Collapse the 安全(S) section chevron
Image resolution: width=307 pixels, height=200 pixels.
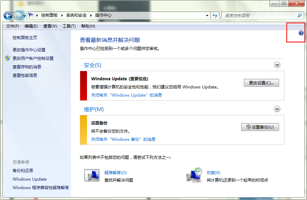click(277, 65)
